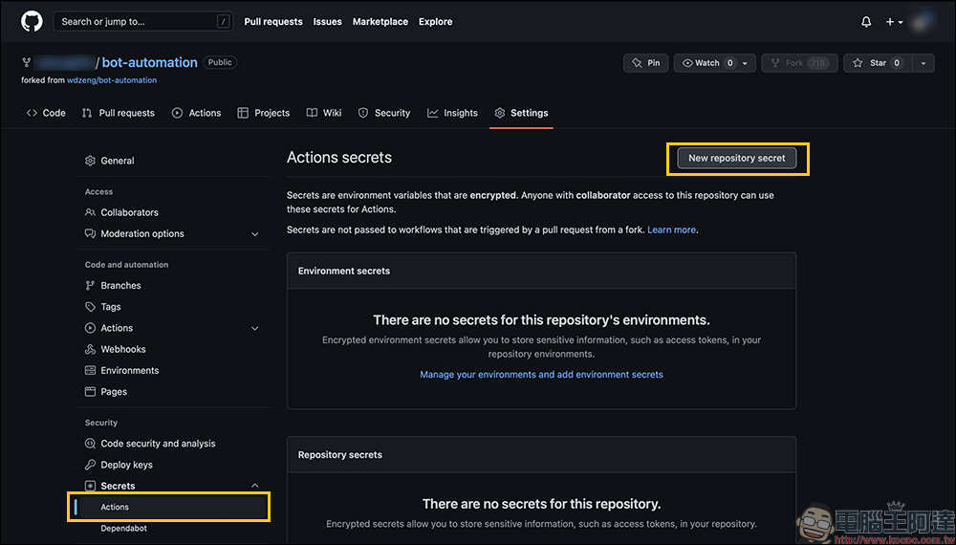Open the wdzeng/bot-automation fork source link
Viewport: 956px width, 545px height.
[112, 80]
